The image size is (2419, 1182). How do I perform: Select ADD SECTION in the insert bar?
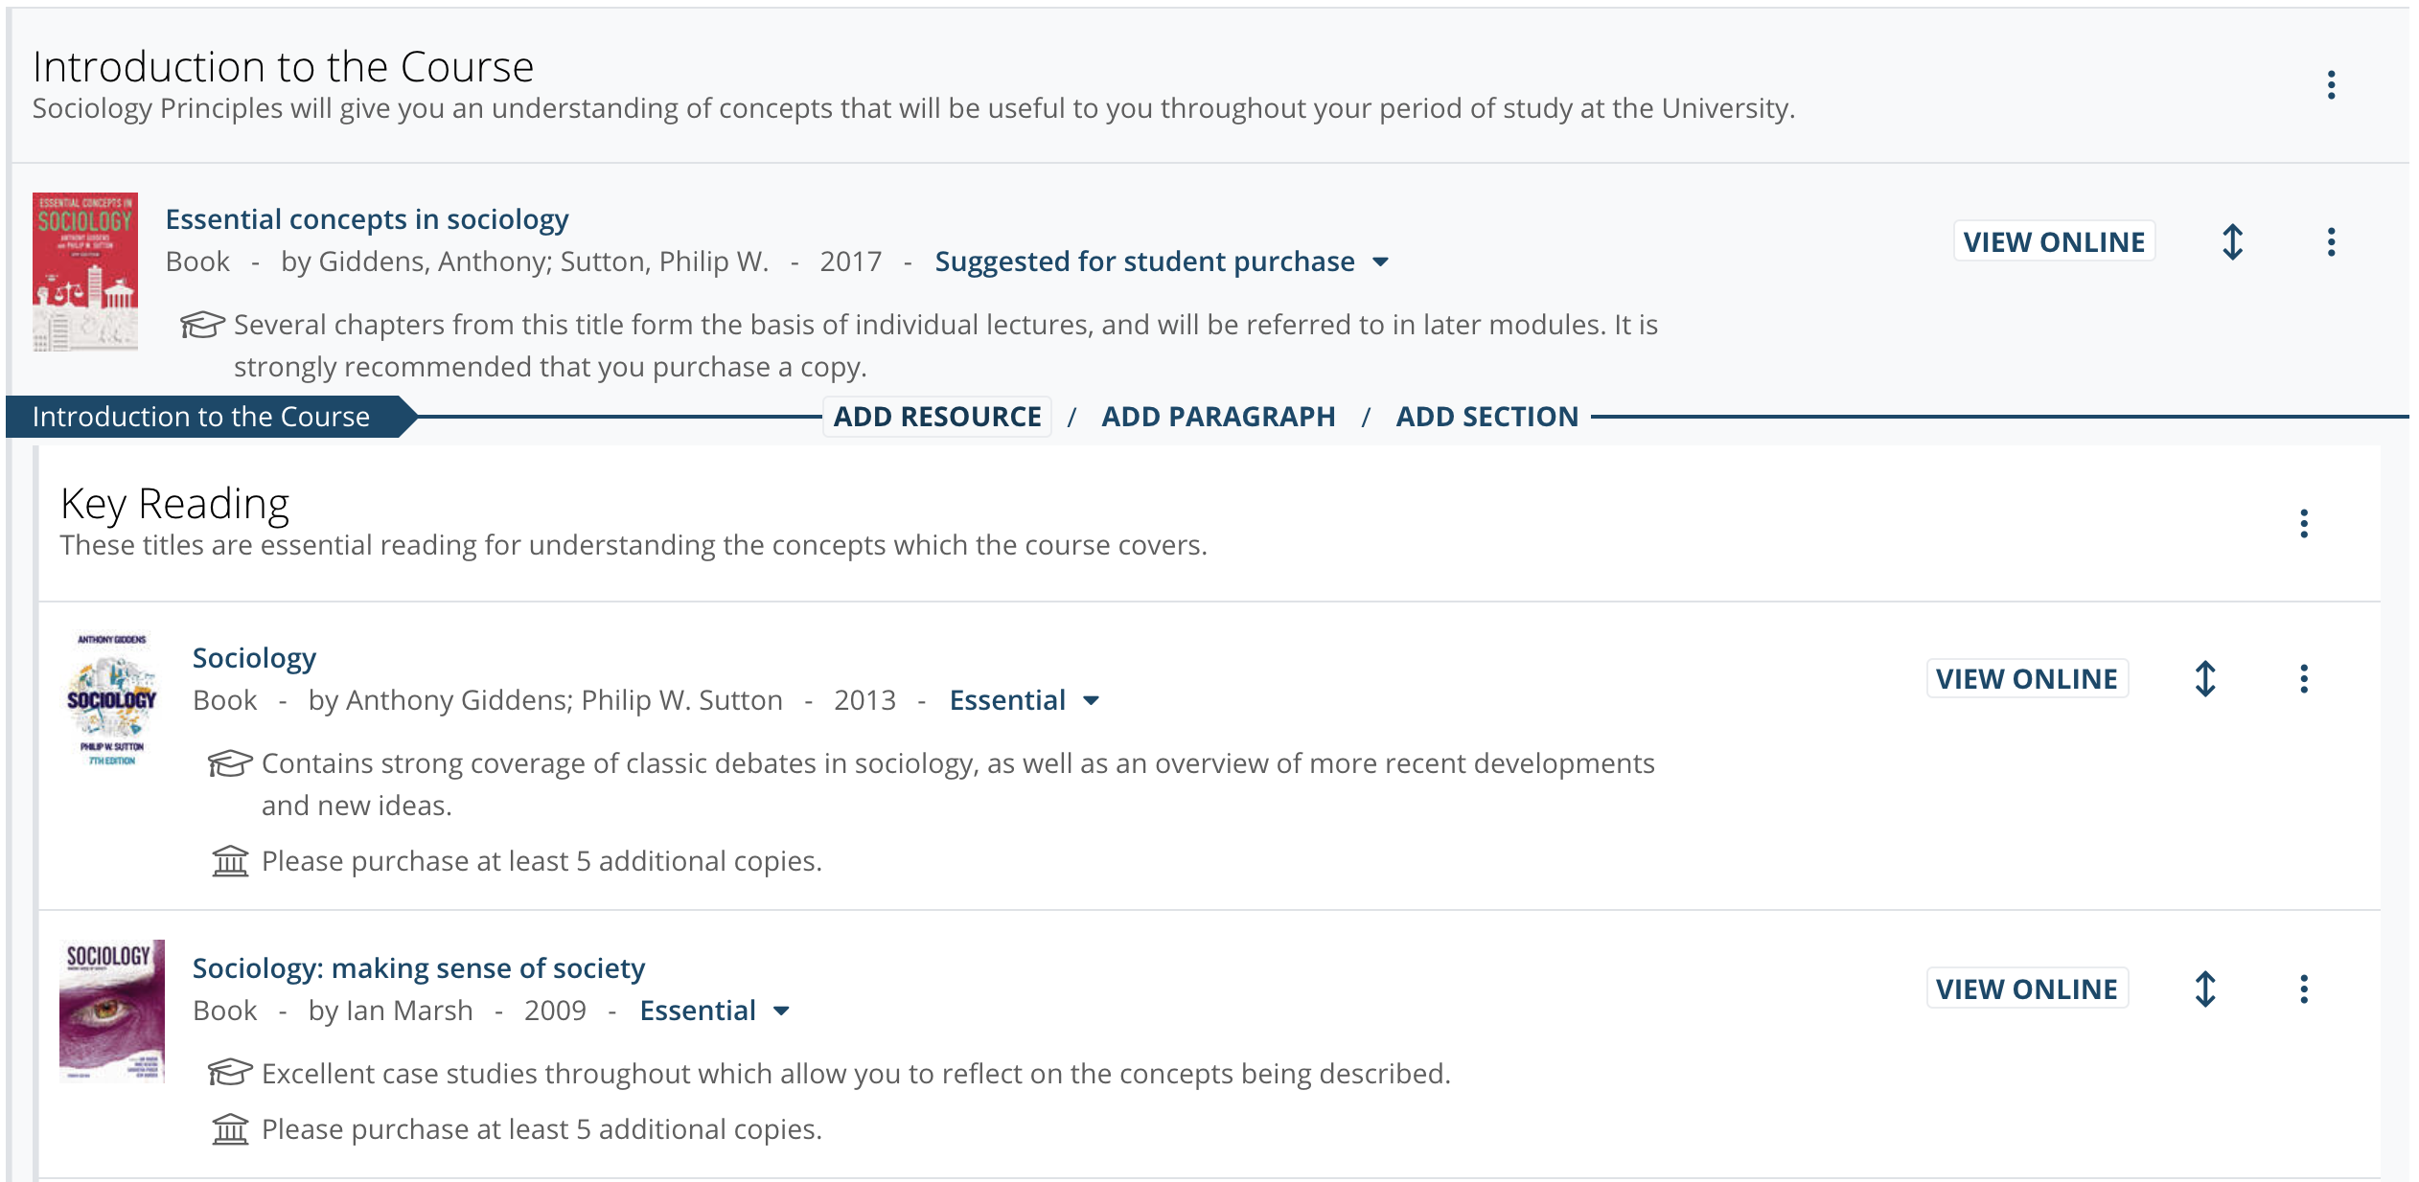(x=1486, y=417)
